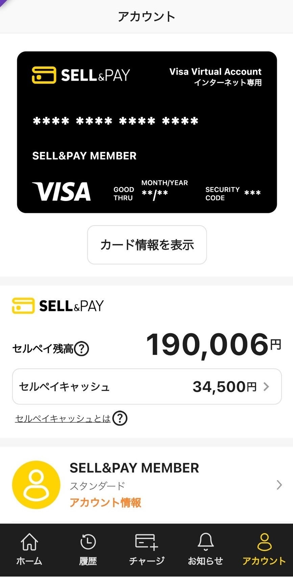This screenshot has height=584, width=293.
Task: Open the Notifications (お知らせ) bell icon
Action: (205, 542)
